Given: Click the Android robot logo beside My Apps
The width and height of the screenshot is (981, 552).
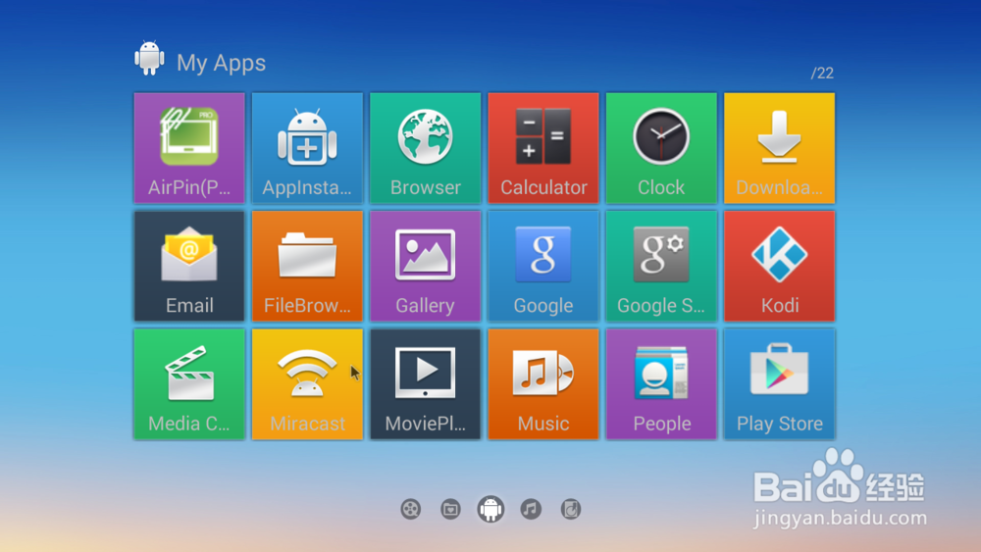Looking at the screenshot, I should click(x=149, y=59).
